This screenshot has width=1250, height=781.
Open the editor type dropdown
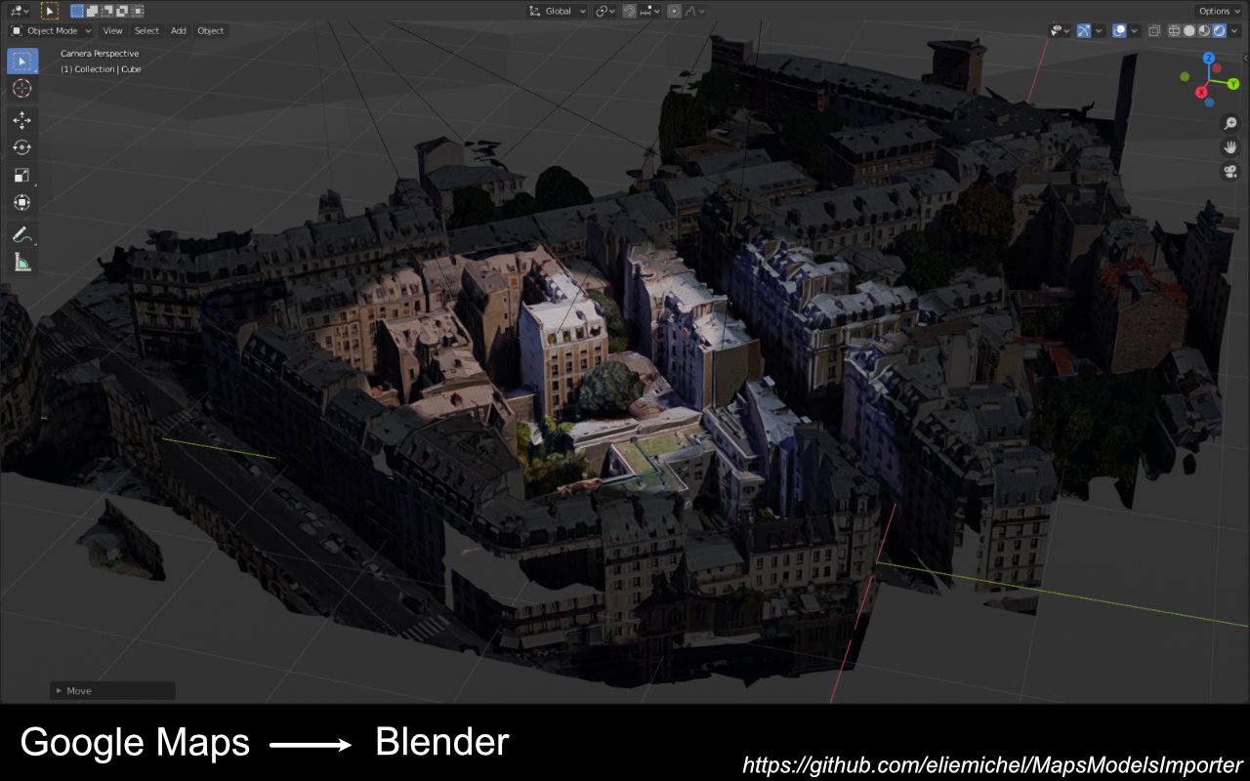20,11
